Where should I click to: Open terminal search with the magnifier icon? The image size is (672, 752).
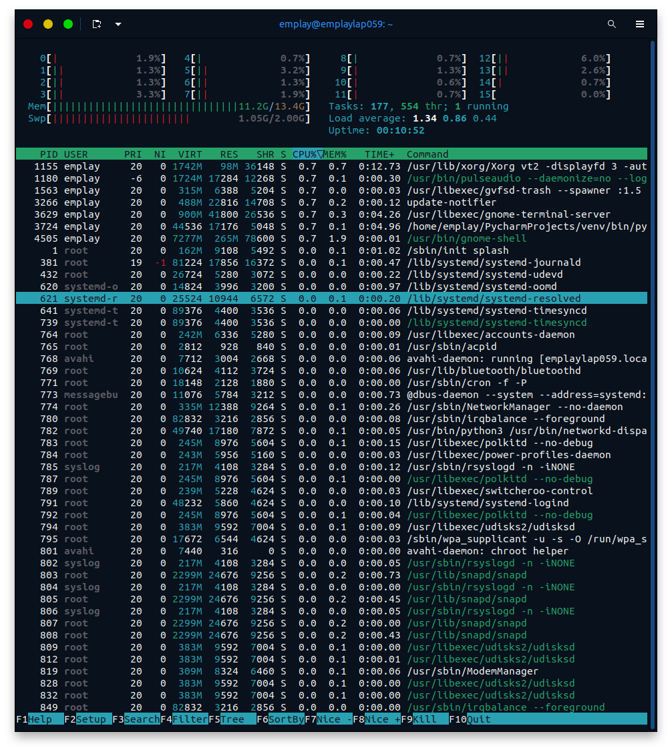pos(611,23)
